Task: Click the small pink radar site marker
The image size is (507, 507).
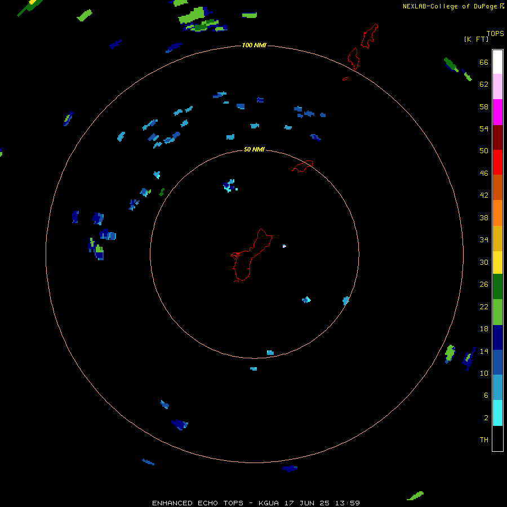Action: click(284, 246)
